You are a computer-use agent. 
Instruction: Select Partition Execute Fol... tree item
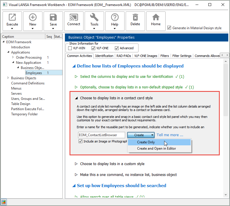point(28,109)
